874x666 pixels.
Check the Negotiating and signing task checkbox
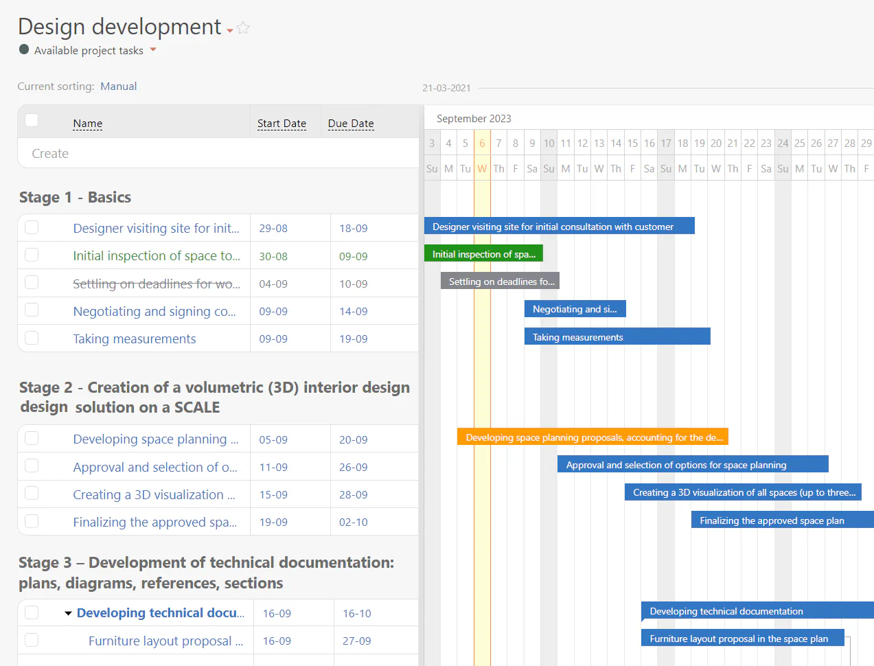(x=32, y=310)
